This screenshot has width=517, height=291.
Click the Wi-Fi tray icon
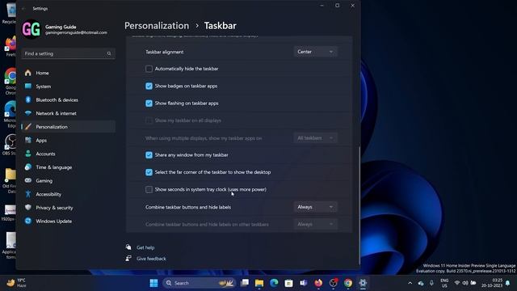(456, 283)
